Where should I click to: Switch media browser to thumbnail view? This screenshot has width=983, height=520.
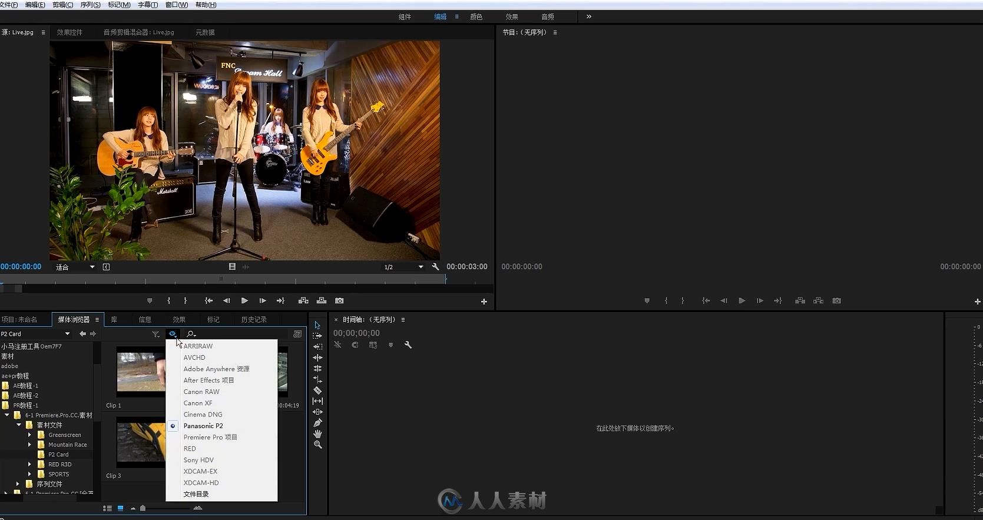[120, 508]
